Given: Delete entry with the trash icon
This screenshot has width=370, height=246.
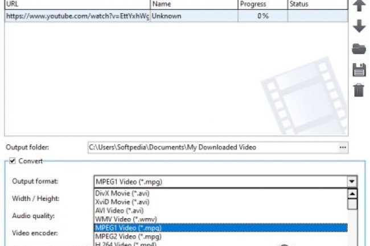Looking at the screenshot, I should 359,90.
